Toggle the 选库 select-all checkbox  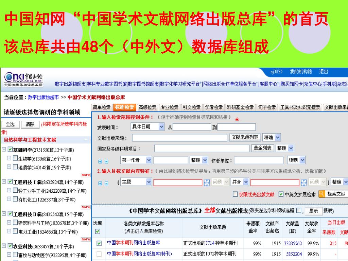(x=98, y=231)
